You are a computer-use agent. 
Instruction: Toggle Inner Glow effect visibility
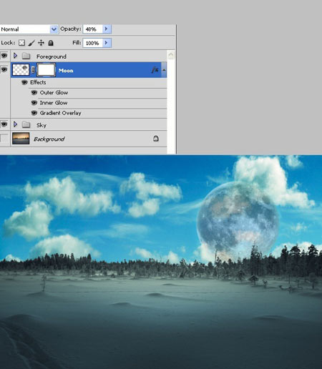(x=34, y=103)
